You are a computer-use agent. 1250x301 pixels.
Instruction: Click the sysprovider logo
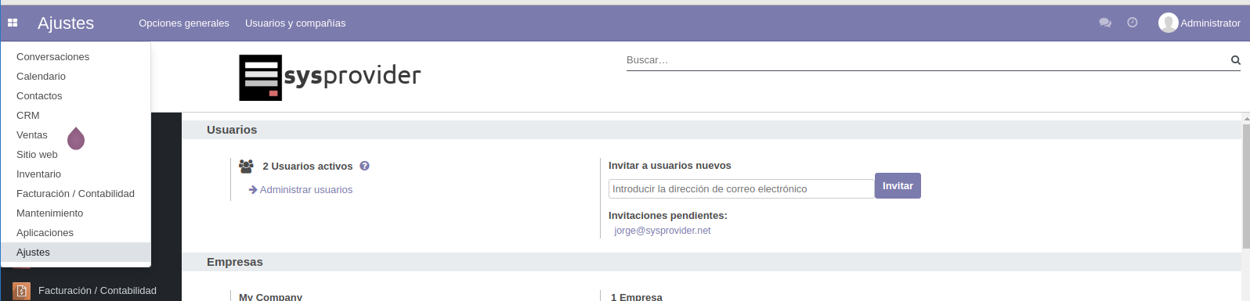tap(330, 77)
